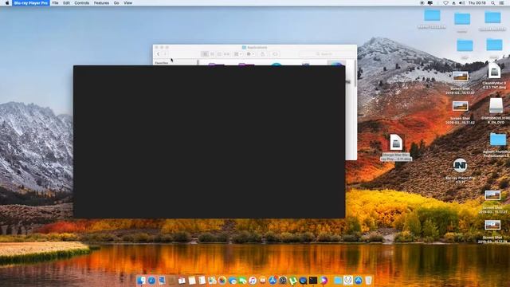Open the QuickTime Player icon in Dock

[x=303, y=280]
